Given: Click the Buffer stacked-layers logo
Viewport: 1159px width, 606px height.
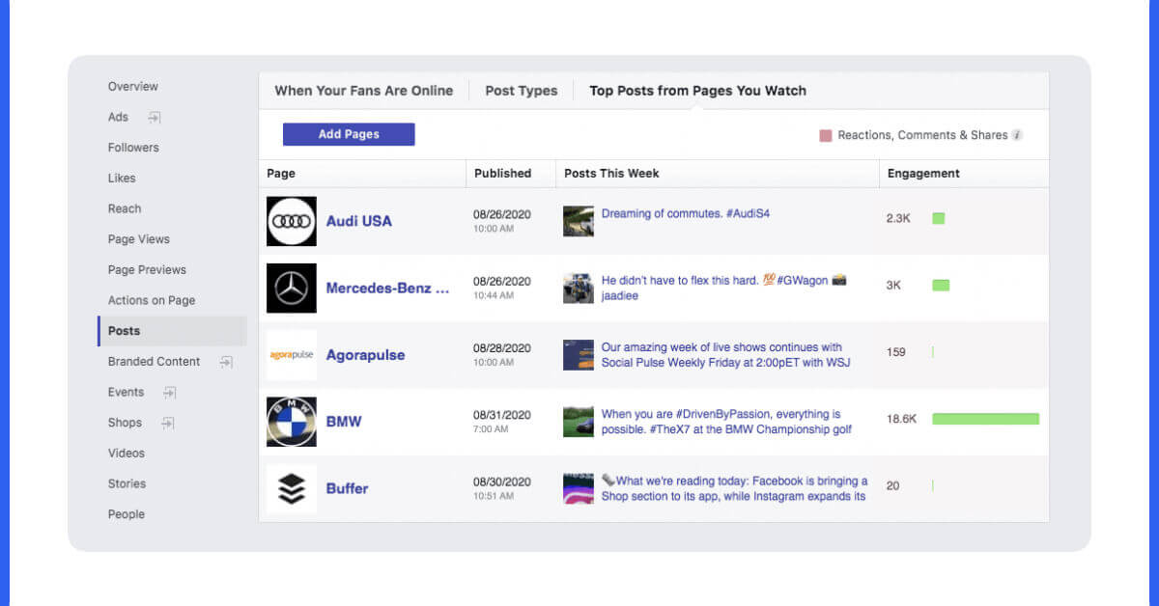Looking at the screenshot, I should point(292,488).
